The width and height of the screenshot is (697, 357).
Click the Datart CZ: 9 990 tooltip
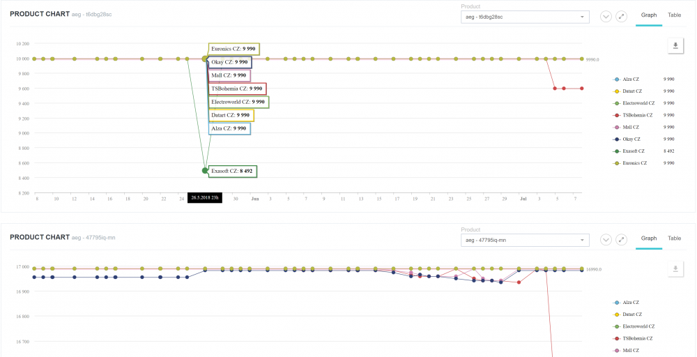pyautogui.click(x=231, y=116)
